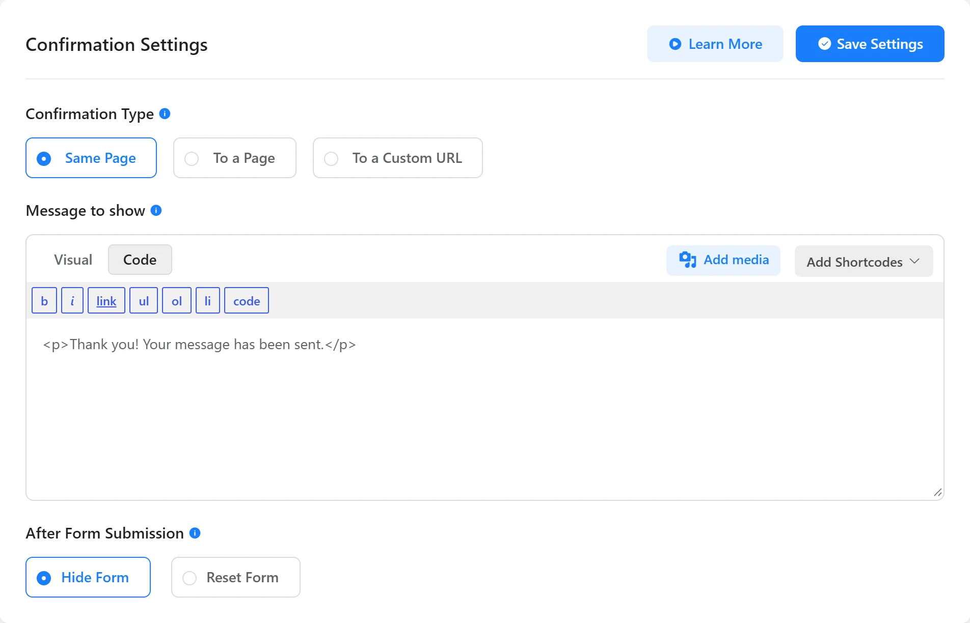
Task: Click the Add media button
Action: coord(723,260)
